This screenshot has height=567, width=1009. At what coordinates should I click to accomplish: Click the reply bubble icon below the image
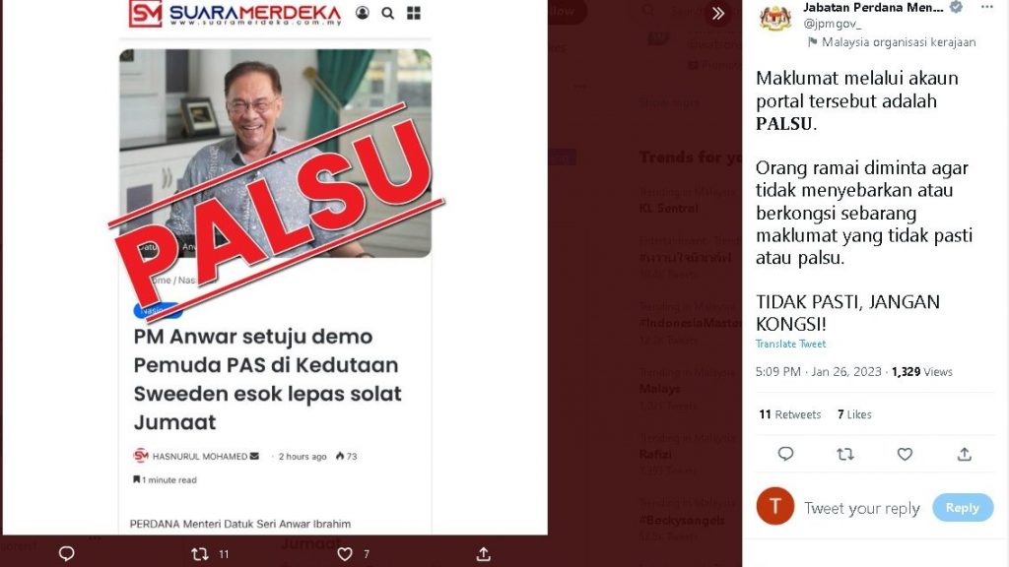(66, 553)
